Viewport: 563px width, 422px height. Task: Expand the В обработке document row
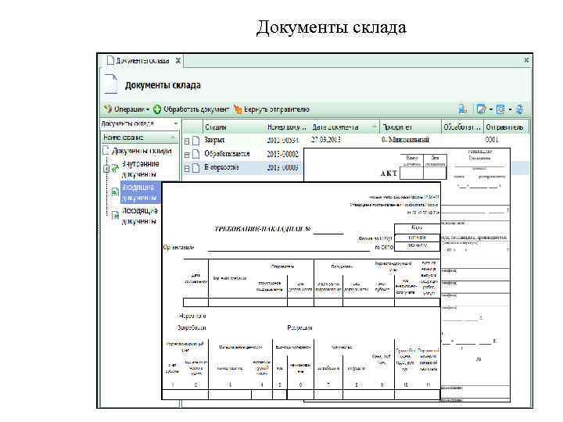(x=187, y=168)
